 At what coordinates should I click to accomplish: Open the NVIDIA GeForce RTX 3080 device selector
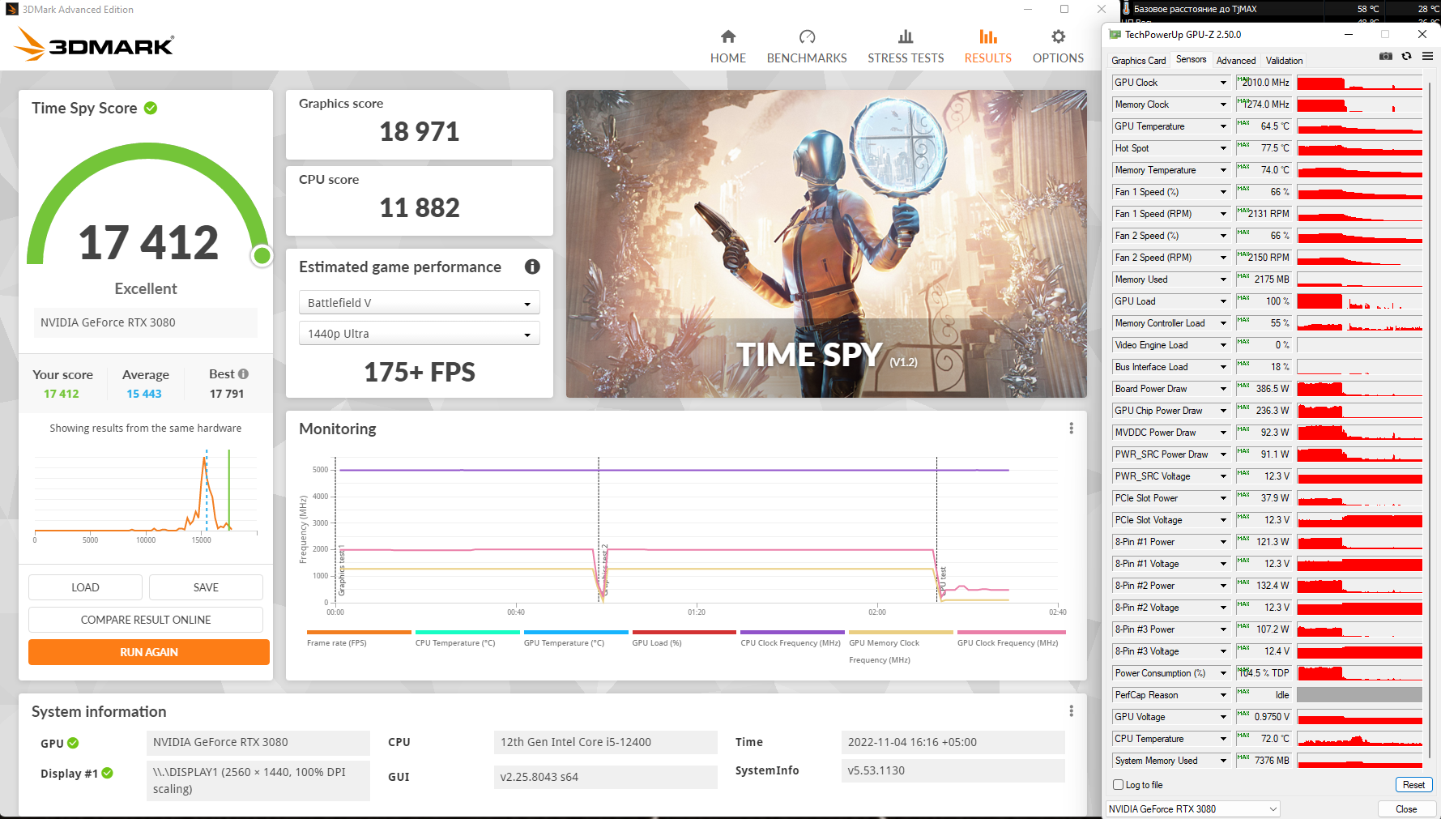[x=1193, y=809]
